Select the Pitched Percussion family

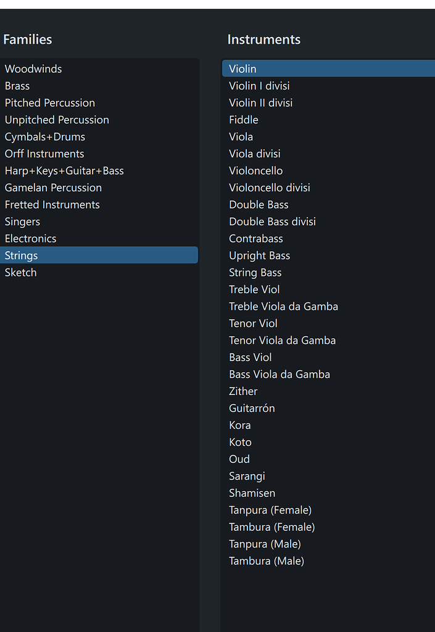click(49, 102)
